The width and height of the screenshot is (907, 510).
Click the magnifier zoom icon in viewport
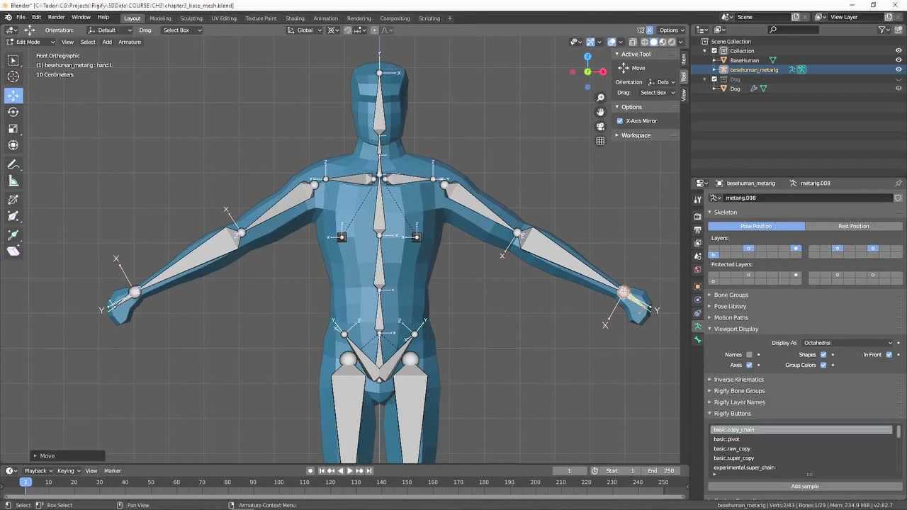[600, 97]
